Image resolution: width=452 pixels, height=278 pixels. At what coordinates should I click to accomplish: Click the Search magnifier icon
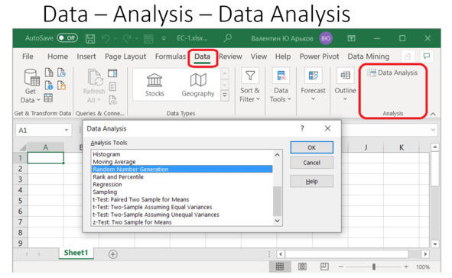[228, 38]
